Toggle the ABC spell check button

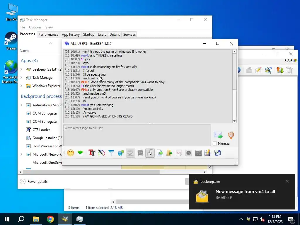tap(130, 153)
